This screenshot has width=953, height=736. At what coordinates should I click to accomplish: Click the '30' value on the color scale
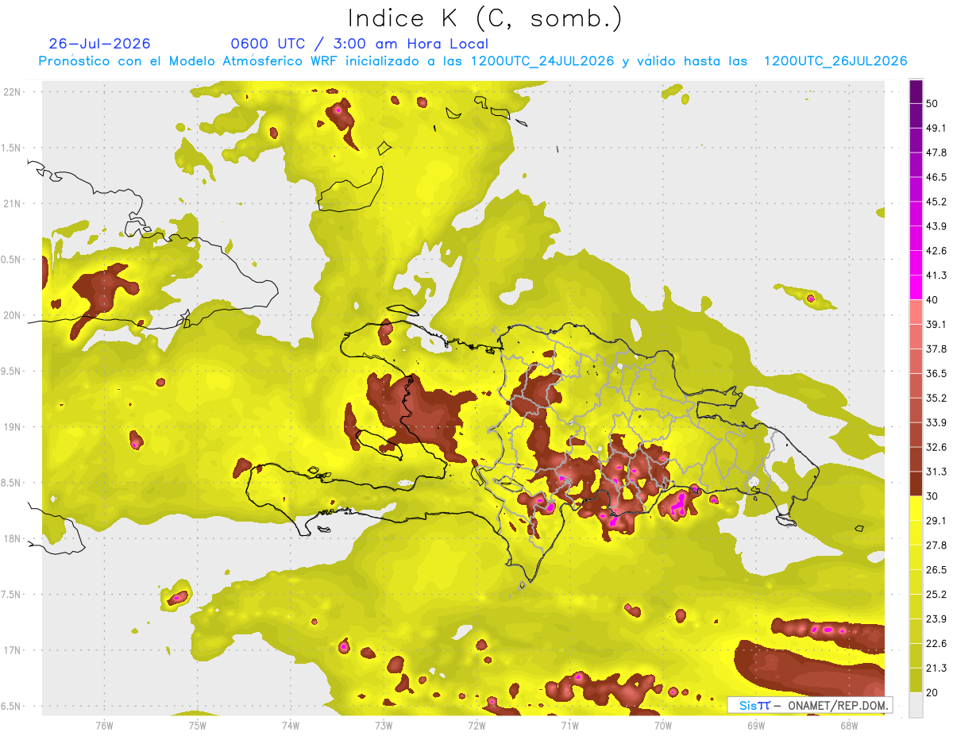pyautogui.click(x=932, y=497)
